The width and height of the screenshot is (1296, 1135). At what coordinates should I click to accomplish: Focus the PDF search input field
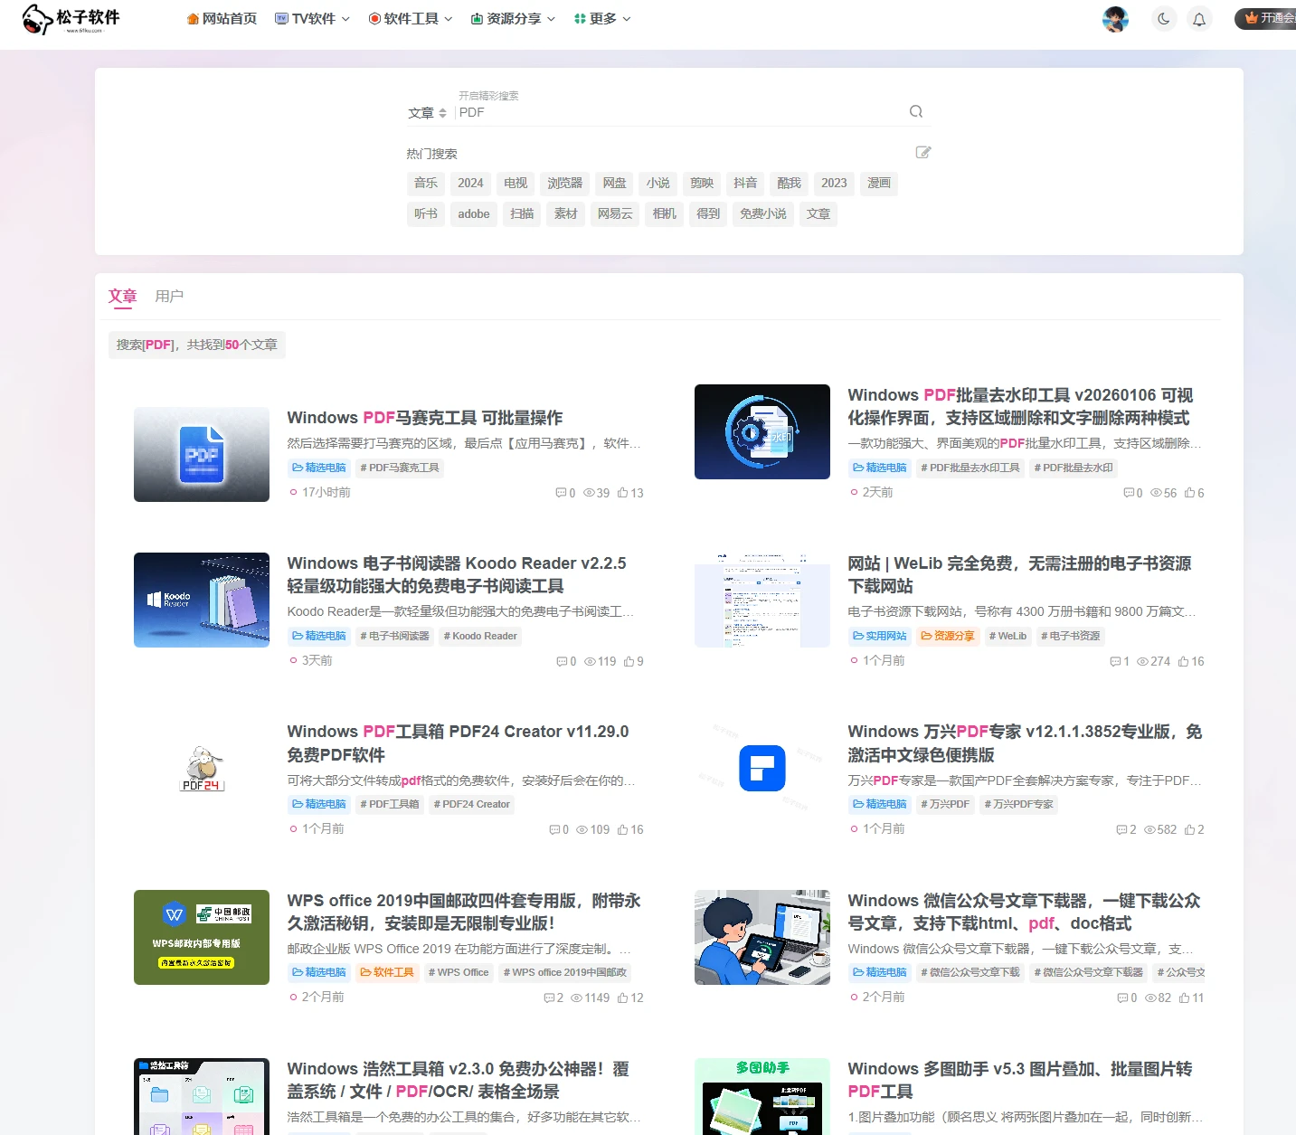click(x=678, y=112)
